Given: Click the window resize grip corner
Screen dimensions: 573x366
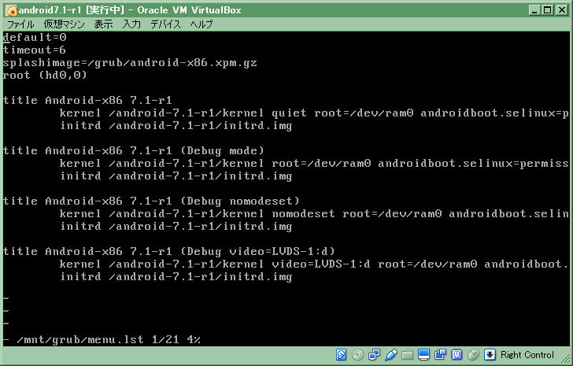Looking at the screenshot, I should 564,358.
